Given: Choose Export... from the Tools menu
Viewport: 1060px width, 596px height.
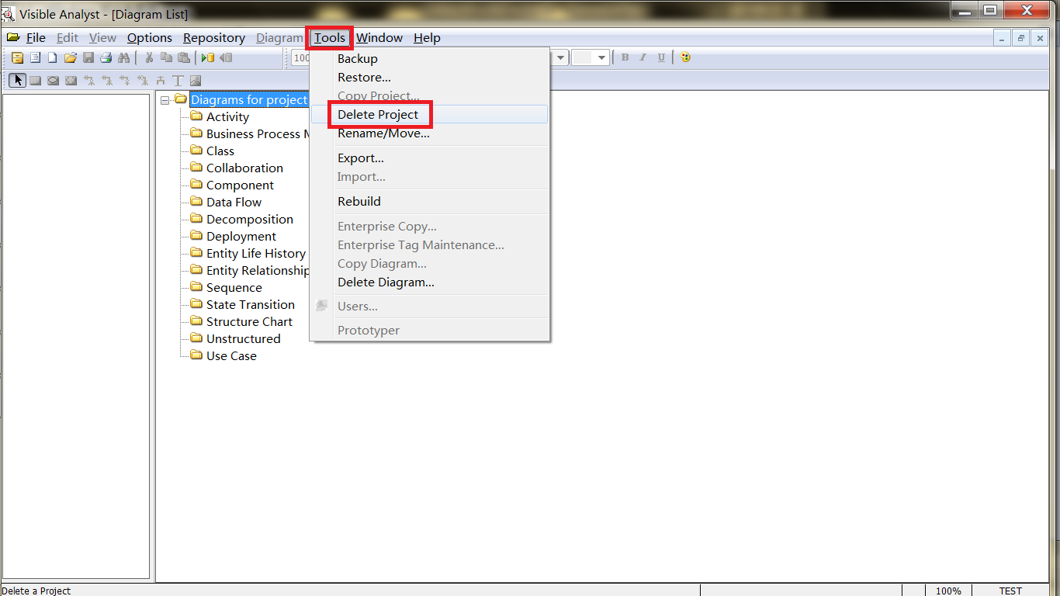Looking at the screenshot, I should pos(430,158).
